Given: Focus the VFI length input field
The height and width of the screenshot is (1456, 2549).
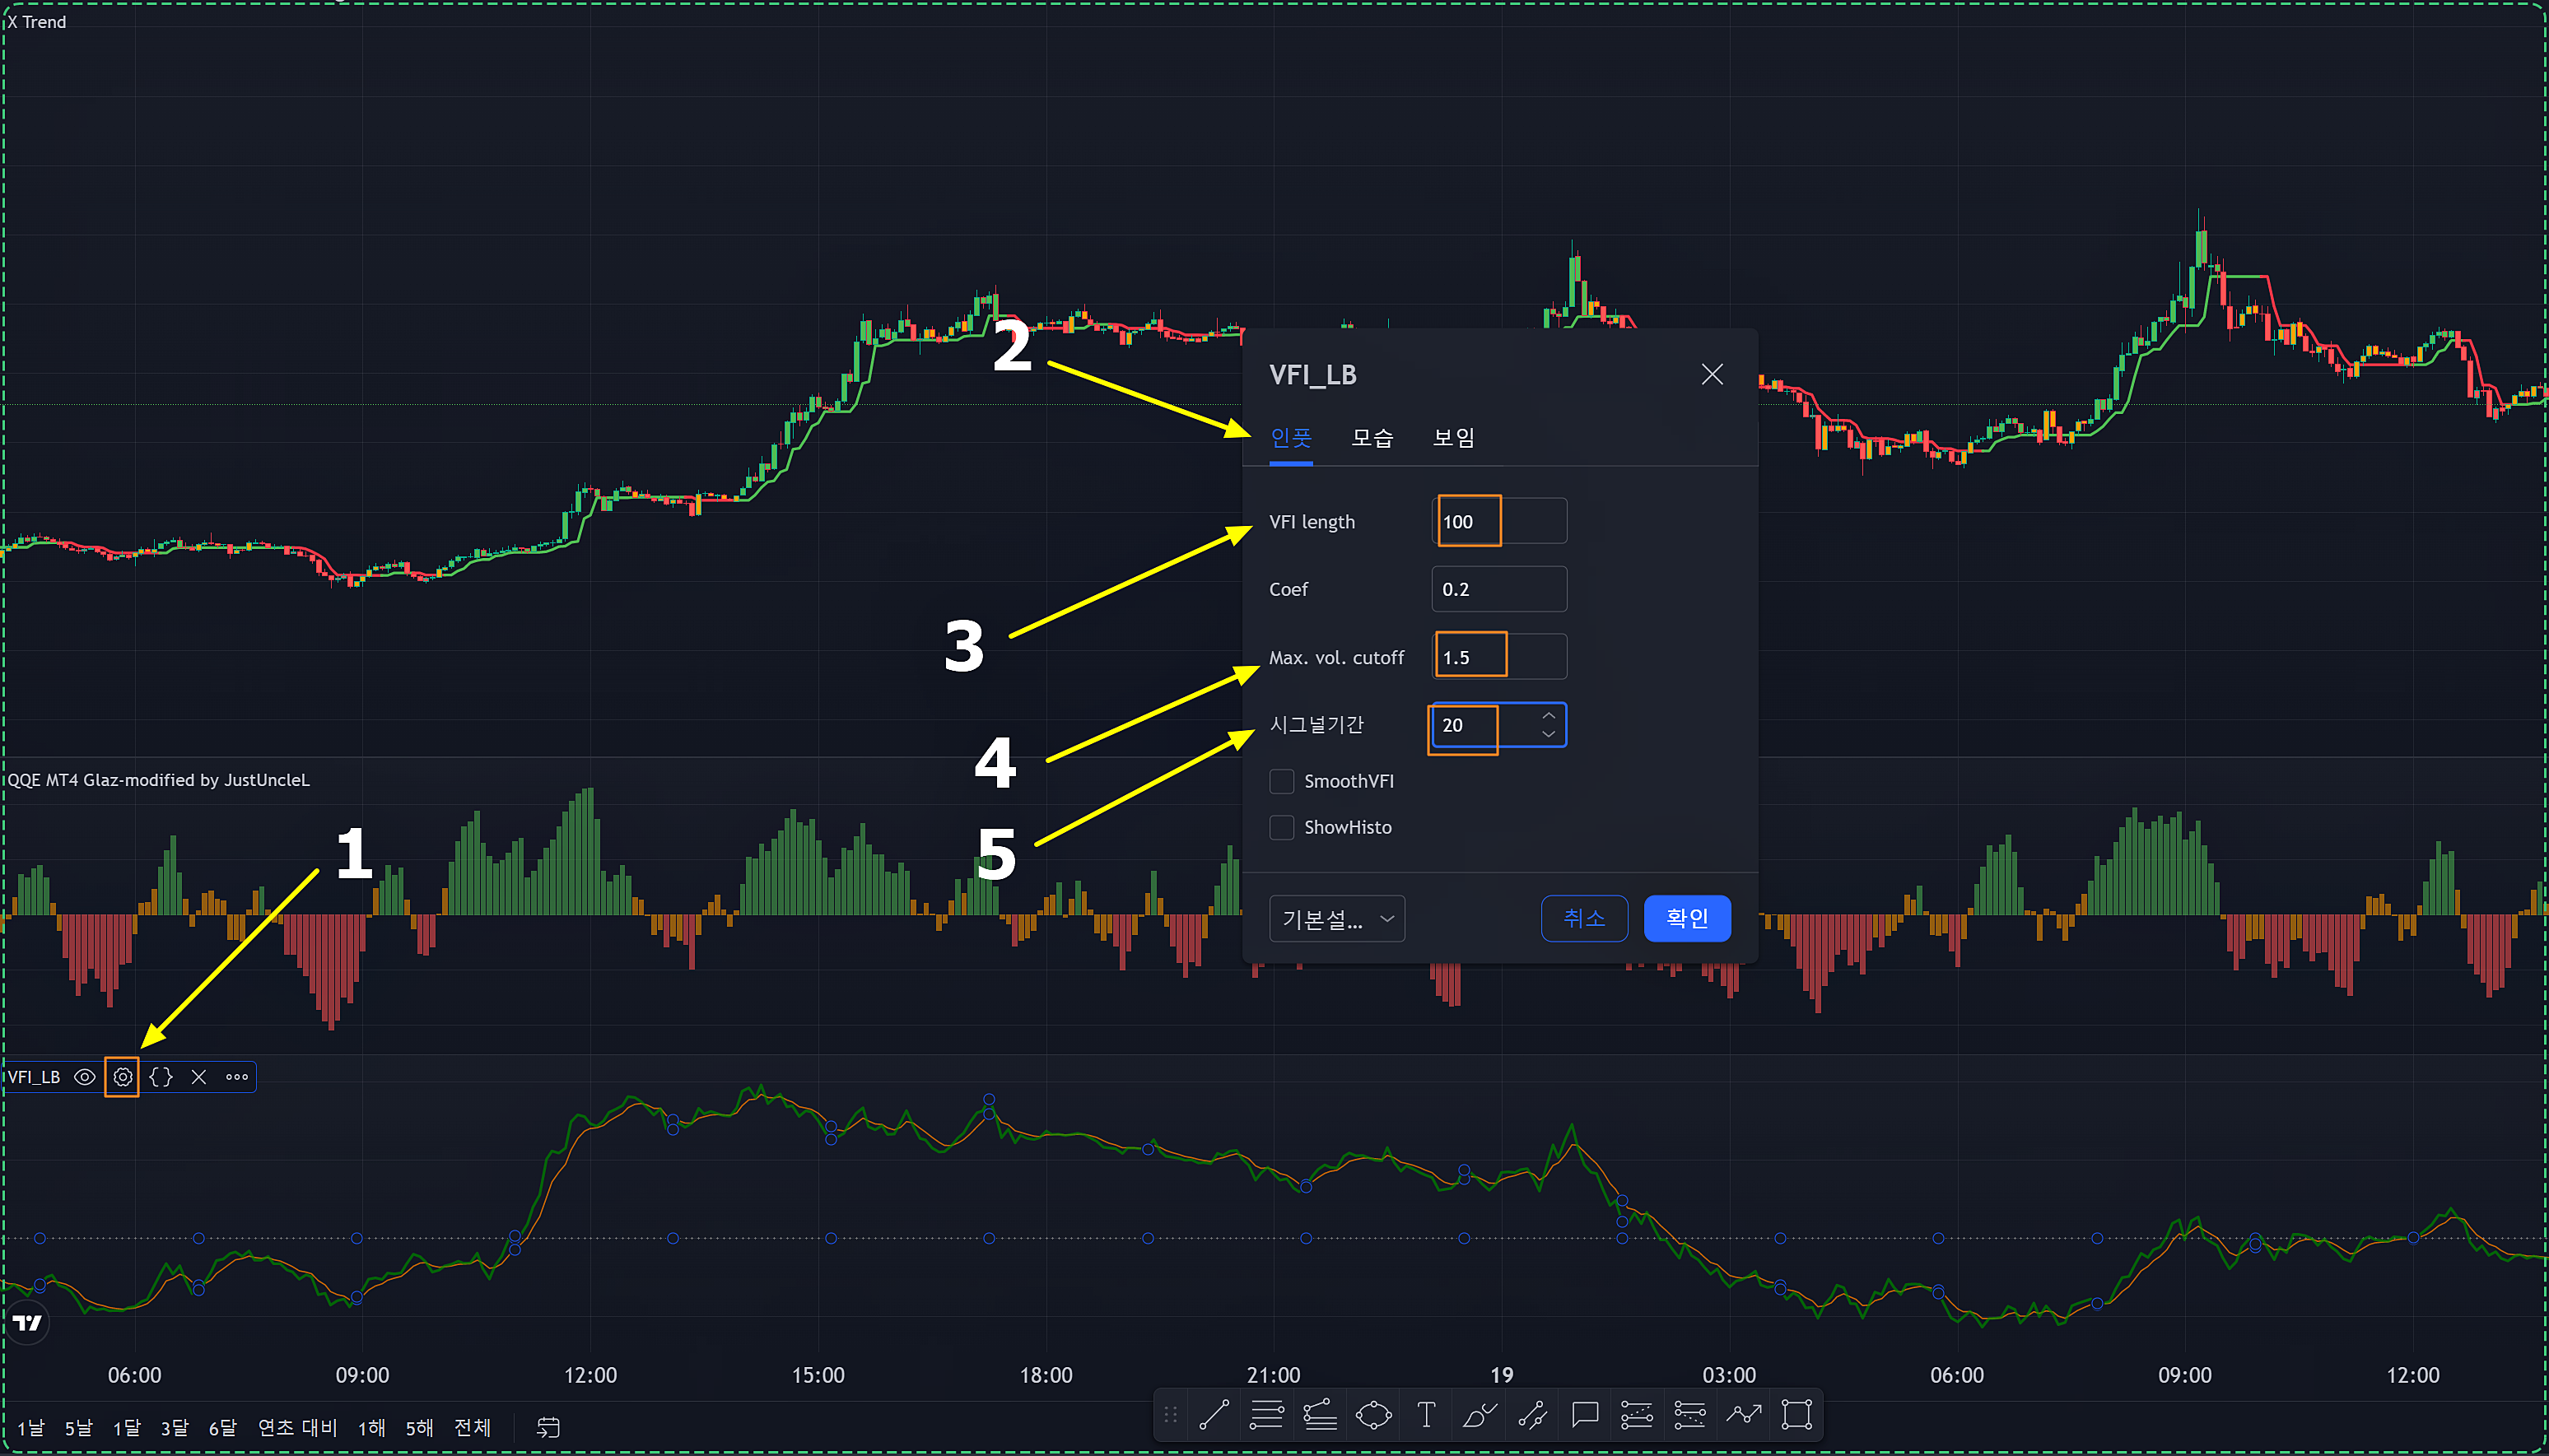Looking at the screenshot, I should [x=1499, y=521].
